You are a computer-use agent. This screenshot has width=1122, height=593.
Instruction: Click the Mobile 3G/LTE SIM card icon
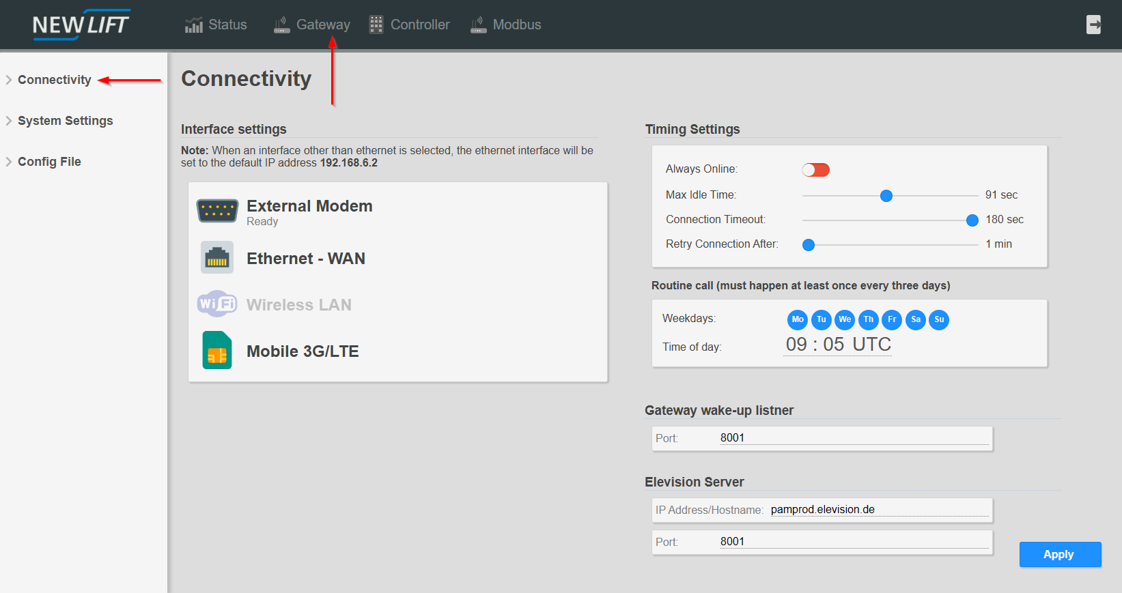coord(217,350)
